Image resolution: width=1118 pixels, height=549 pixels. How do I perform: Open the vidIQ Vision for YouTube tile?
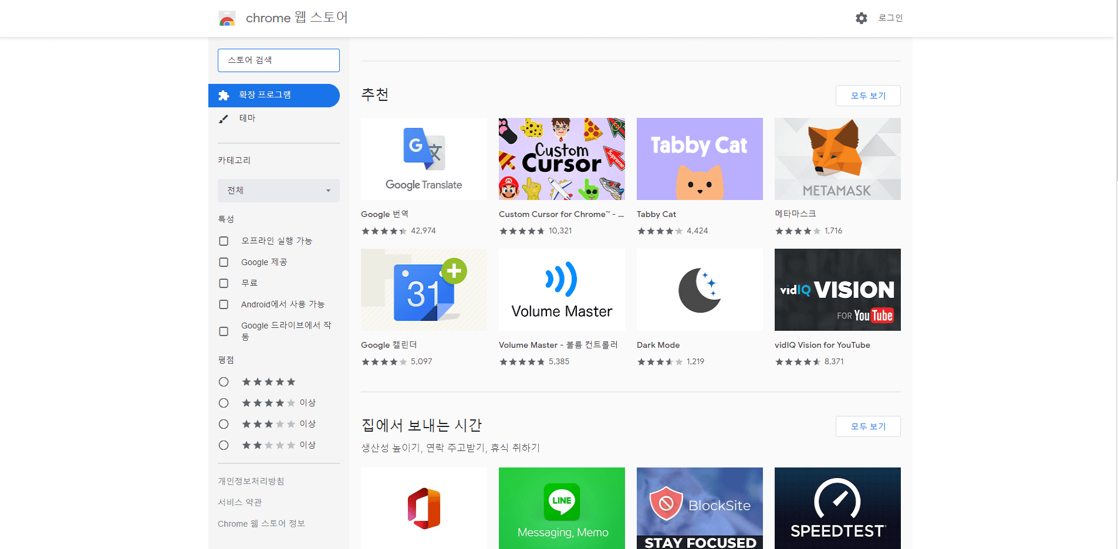tap(837, 290)
